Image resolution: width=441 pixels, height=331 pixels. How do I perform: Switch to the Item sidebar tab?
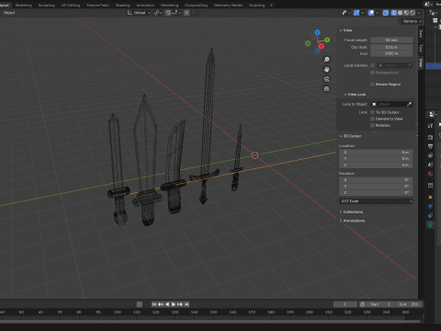(421, 34)
